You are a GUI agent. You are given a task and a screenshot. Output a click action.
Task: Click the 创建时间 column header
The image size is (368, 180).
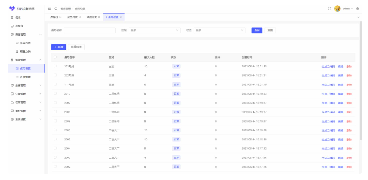coord(247,57)
